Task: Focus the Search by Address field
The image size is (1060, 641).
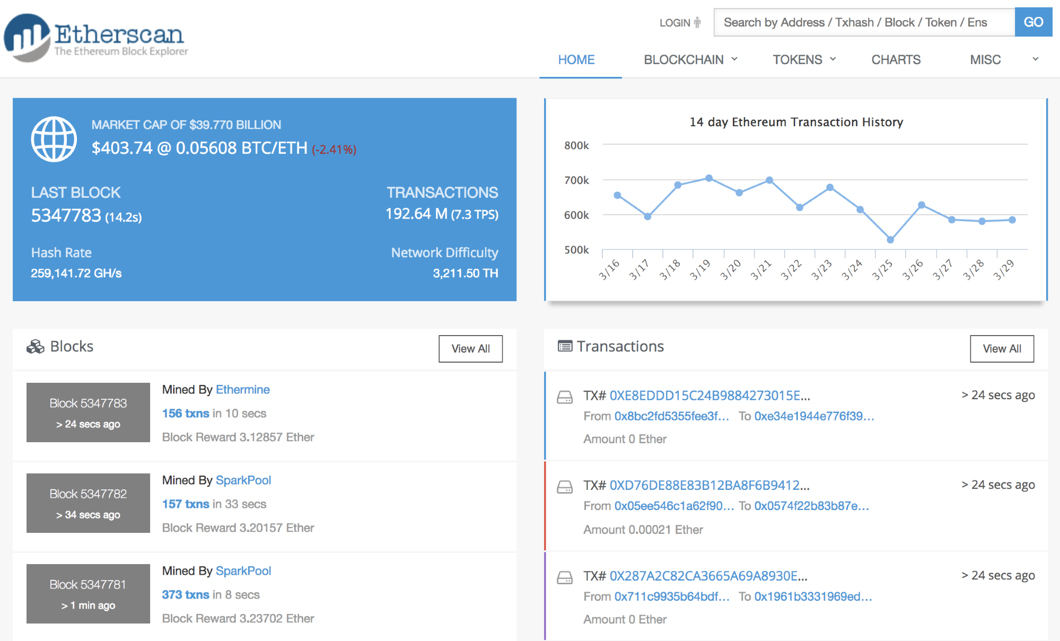Action: (x=864, y=22)
